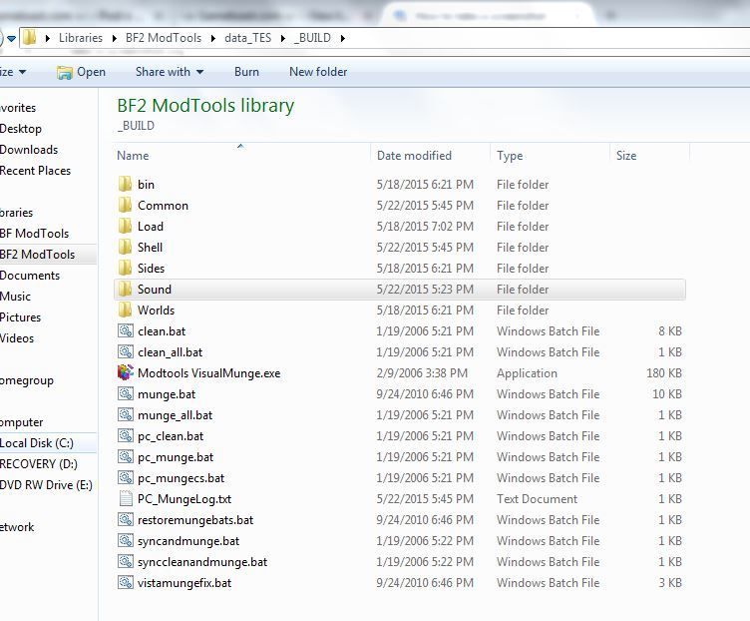Screen dimensions: 750x621
Task: Expand the data_TES breadcrumb arrow
Action: click(282, 38)
